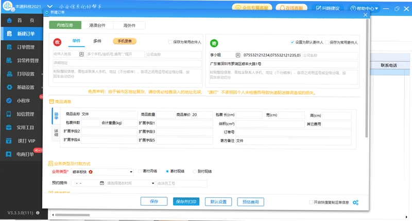Enable 保存为常用寄件人 checkbox
The width and height of the screenshot is (412, 221).
[327, 42]
